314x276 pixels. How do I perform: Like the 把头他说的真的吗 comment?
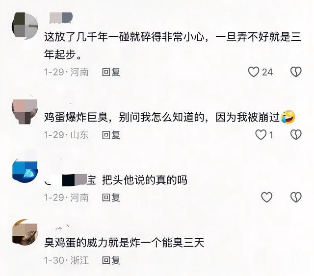point(267,197)
